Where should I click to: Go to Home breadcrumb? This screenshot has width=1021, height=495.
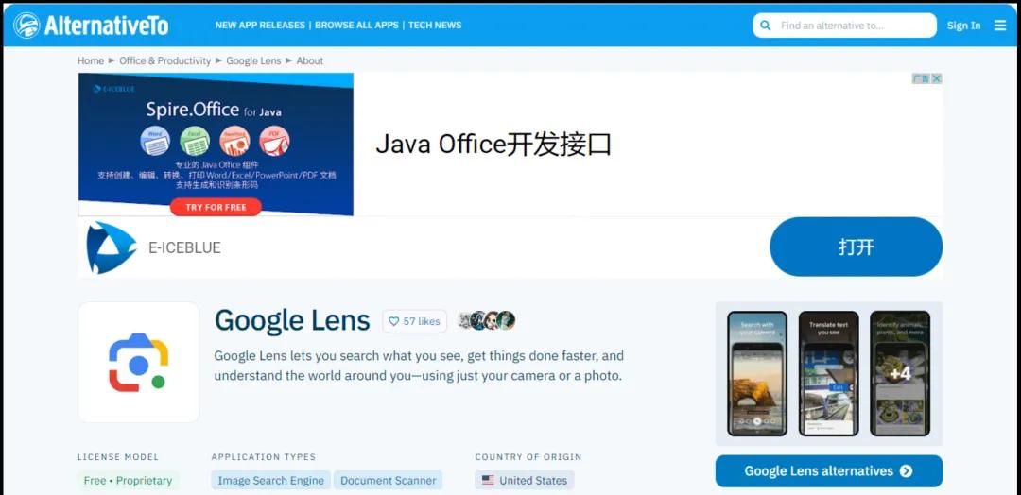tap(91, 60)
